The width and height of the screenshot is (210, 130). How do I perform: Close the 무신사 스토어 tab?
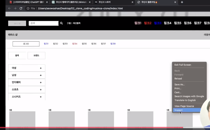click(132, 2)
